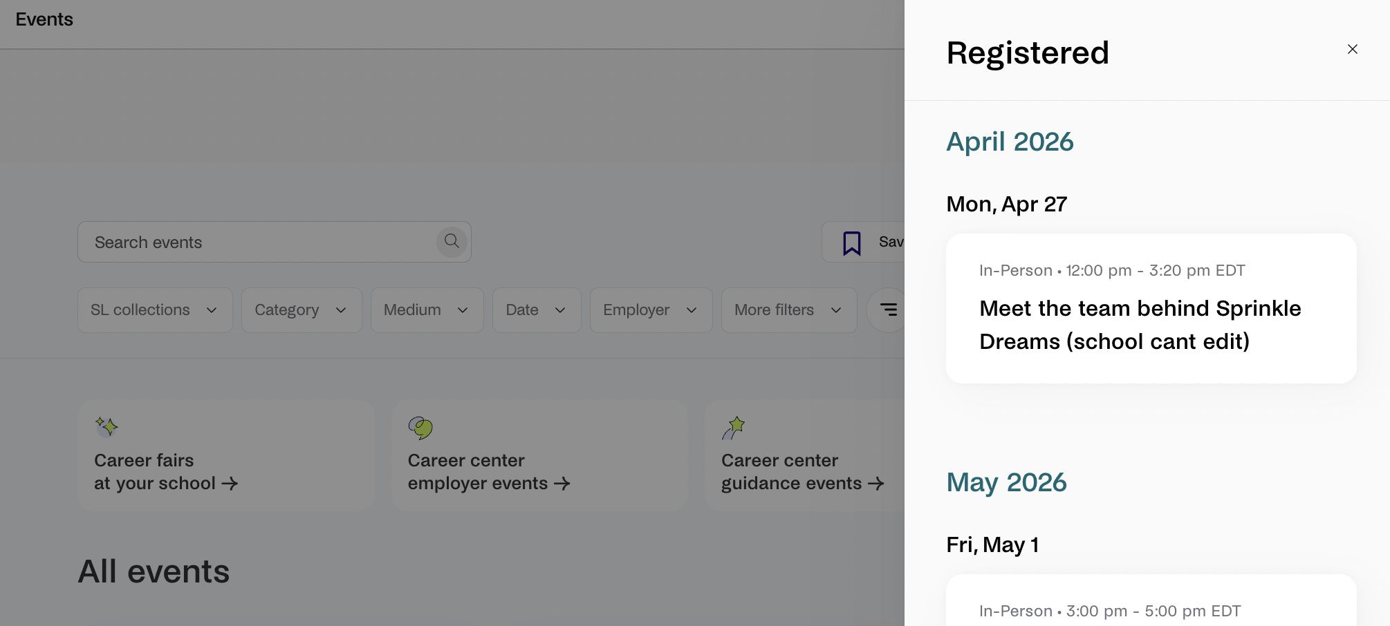Open the Date filter dropdown
Viewport: 1390px width, 626px height.
click(537, 310)
